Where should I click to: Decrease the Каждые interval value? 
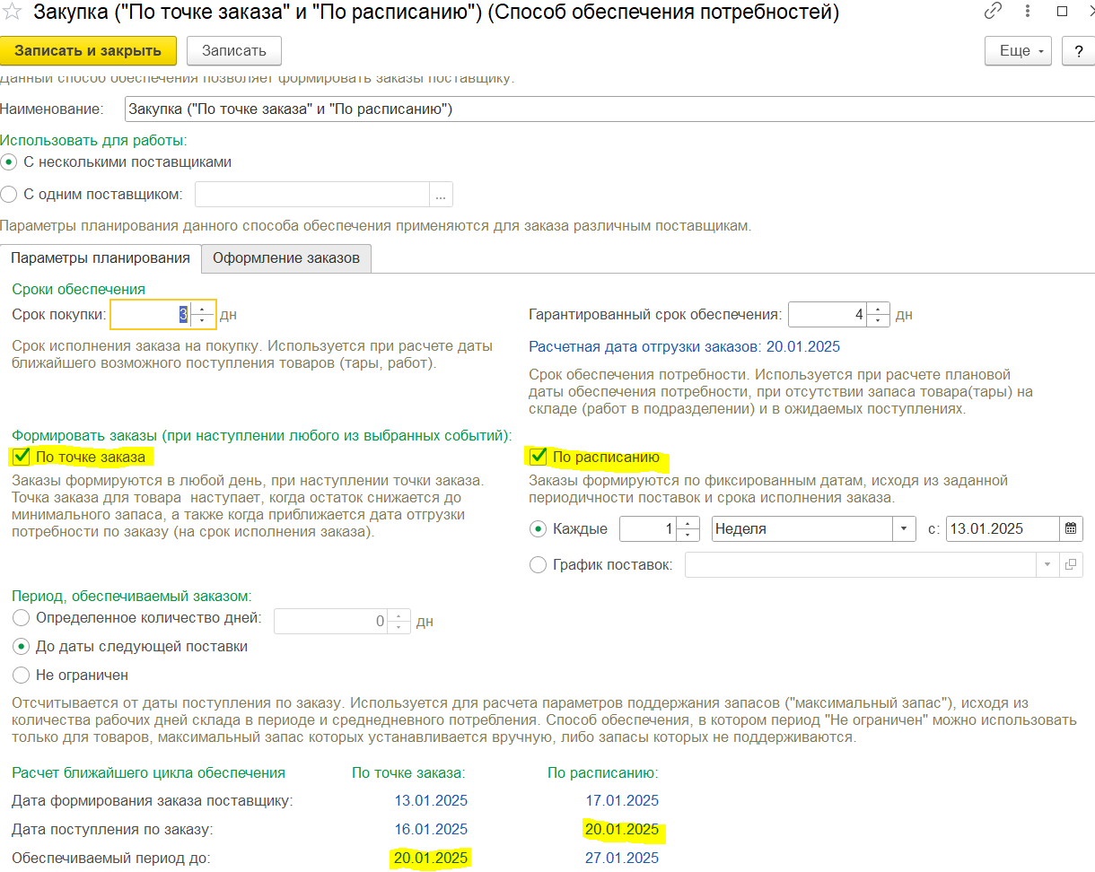coord(688,535)
